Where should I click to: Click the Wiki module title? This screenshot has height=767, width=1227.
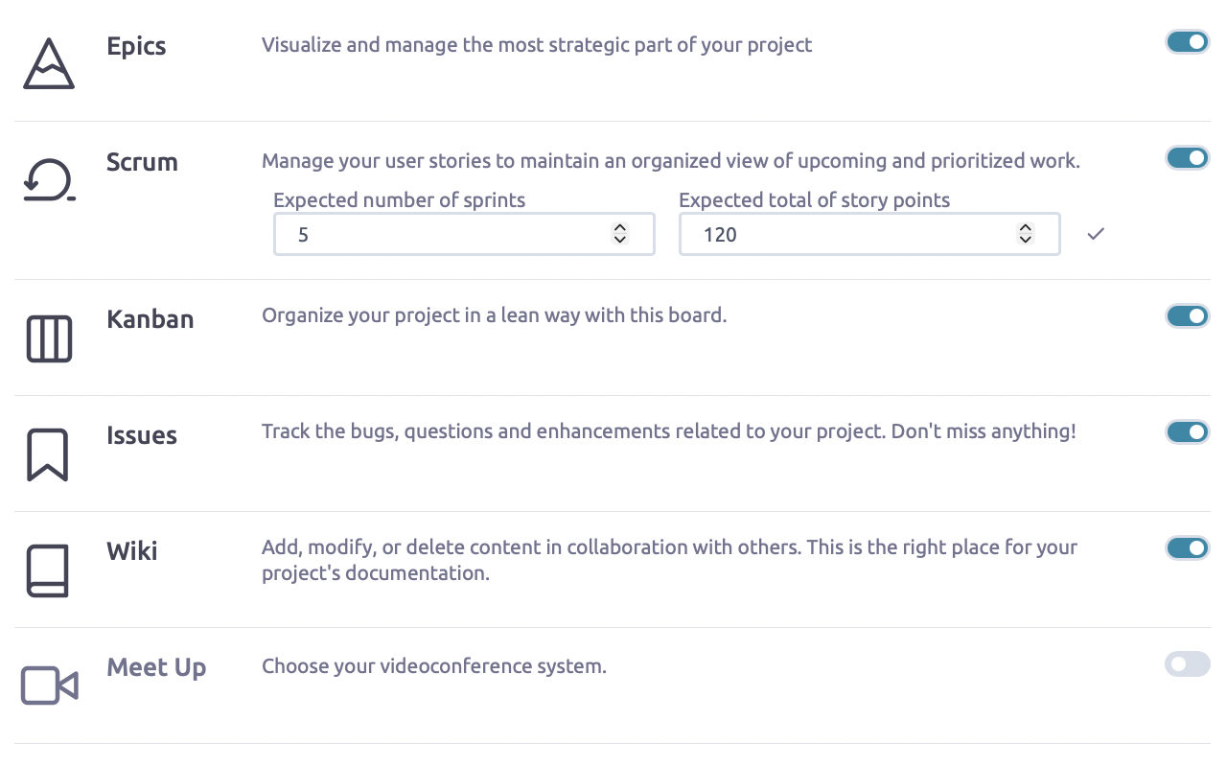point(132,551)
